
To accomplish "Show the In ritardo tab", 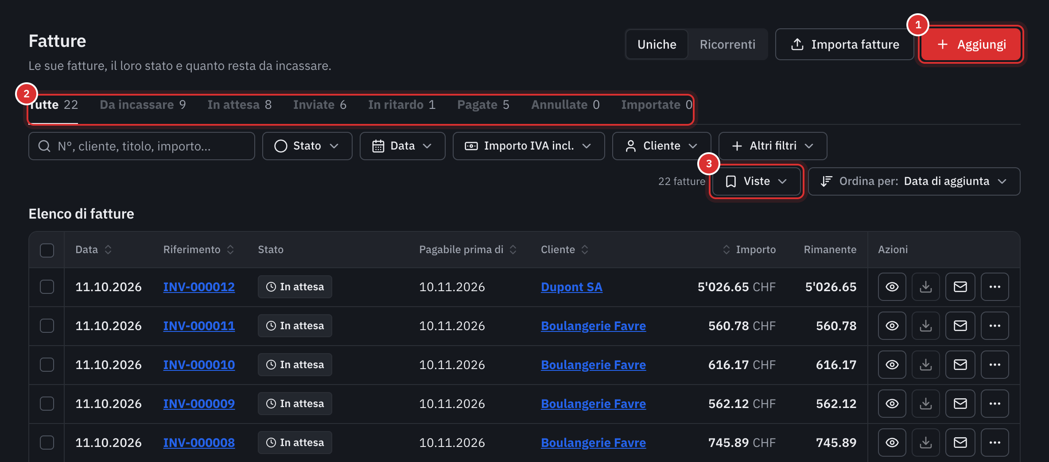I will point(402,105).
